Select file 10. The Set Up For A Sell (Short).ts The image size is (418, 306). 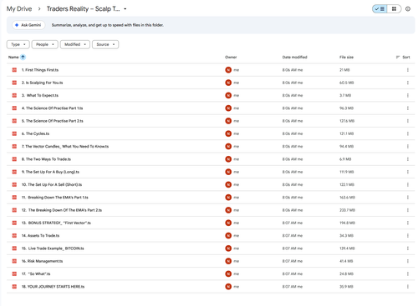(x=52, y=184)
